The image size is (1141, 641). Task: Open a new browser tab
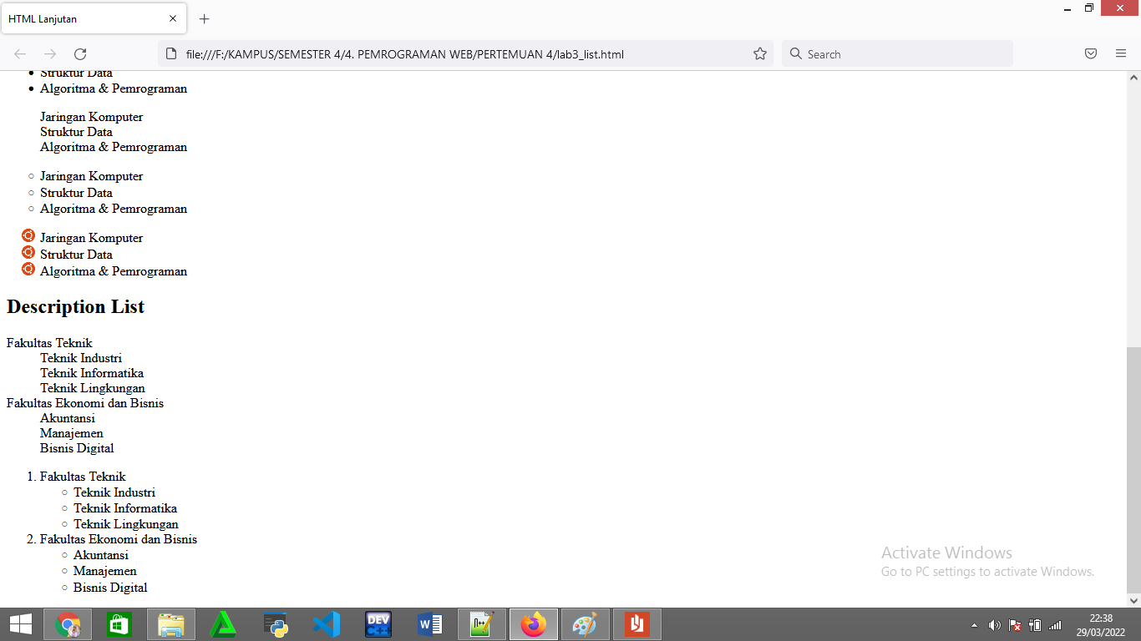tap(204, 18)
